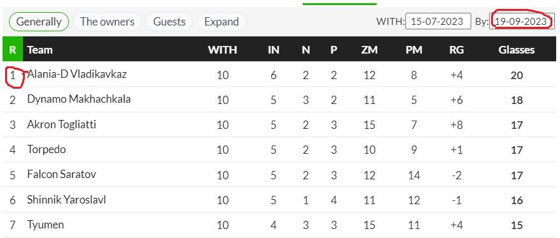Open Dynamo Makhachkala team link

coord(79,99)
